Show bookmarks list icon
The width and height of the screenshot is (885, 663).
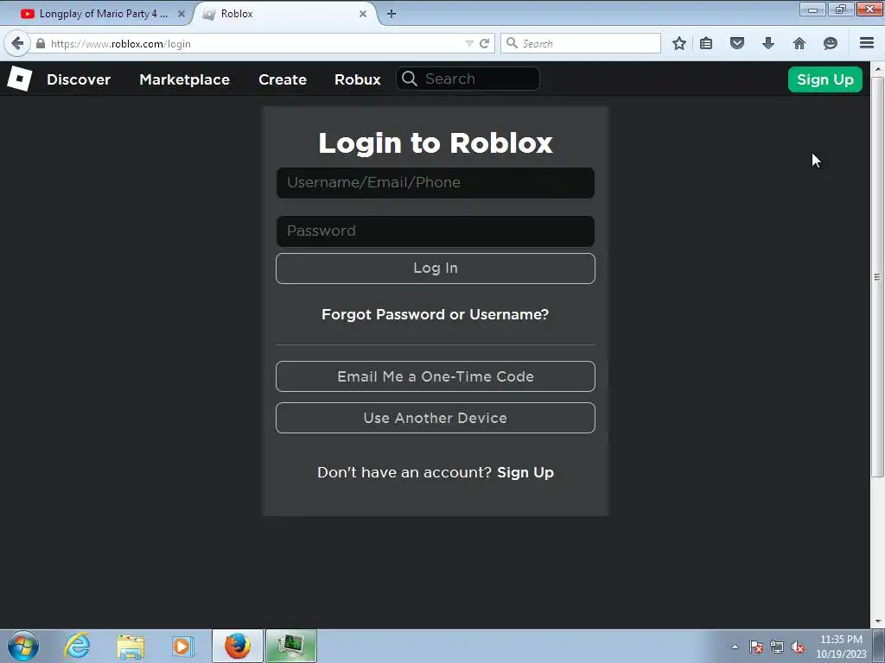click(706, 43)
